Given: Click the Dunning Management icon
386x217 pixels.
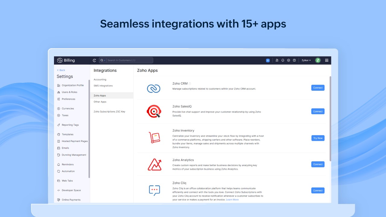Looking at the screenshot, I should pyautogui.click(x=59, y=155).
